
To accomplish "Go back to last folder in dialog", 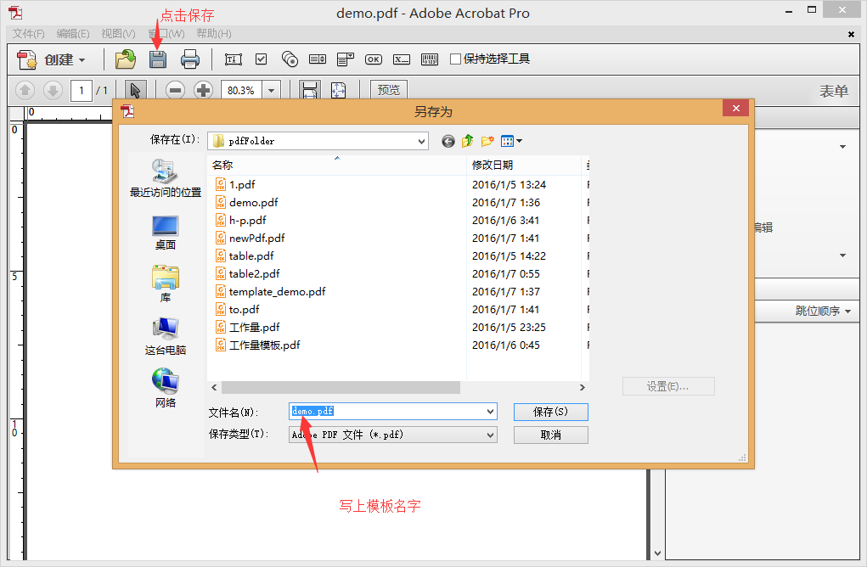I will 448,142.
